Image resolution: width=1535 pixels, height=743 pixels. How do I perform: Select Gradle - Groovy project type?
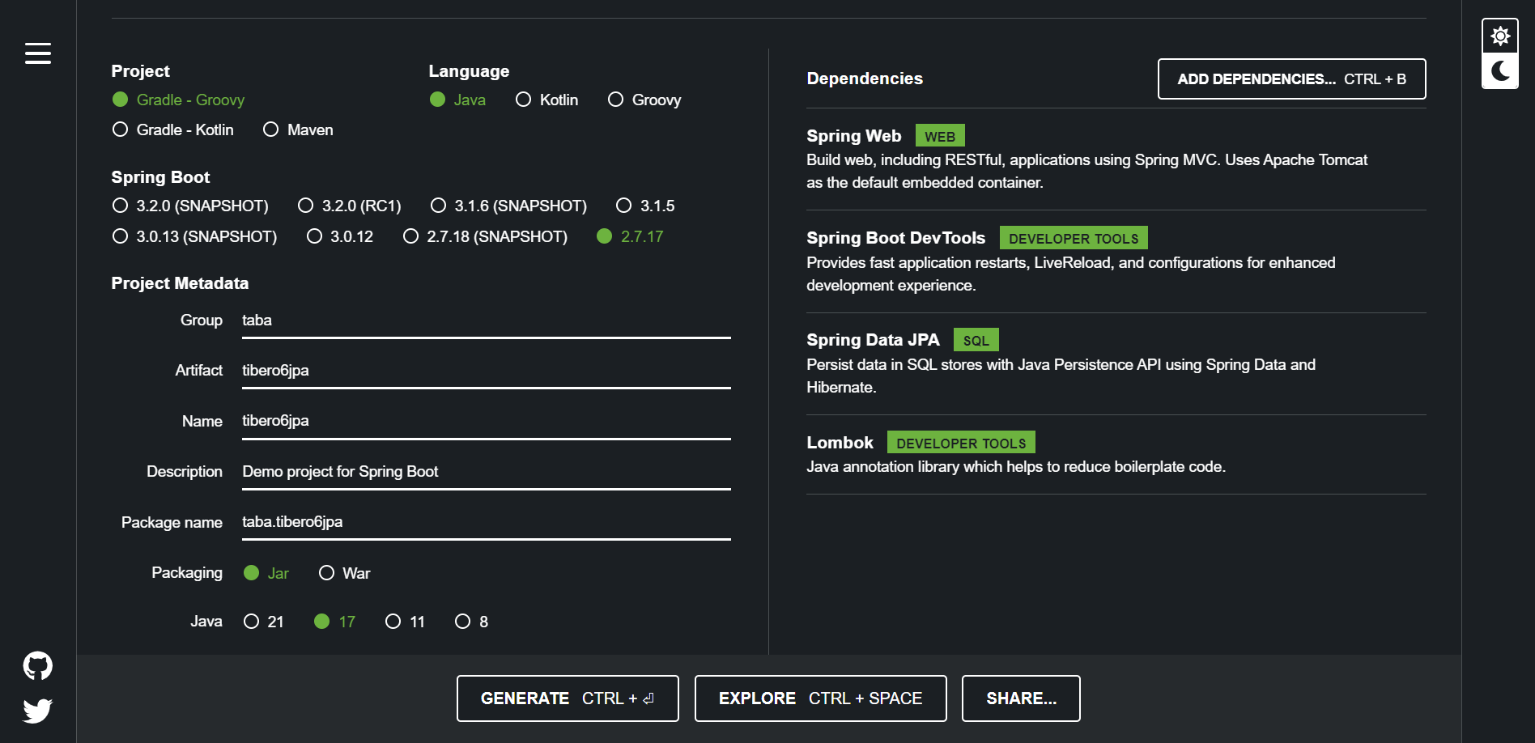(x=178, y=100)
